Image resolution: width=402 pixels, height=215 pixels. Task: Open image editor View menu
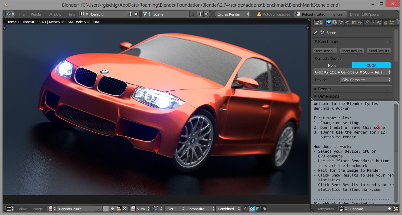pyautogui.click(x=23, y=209)
